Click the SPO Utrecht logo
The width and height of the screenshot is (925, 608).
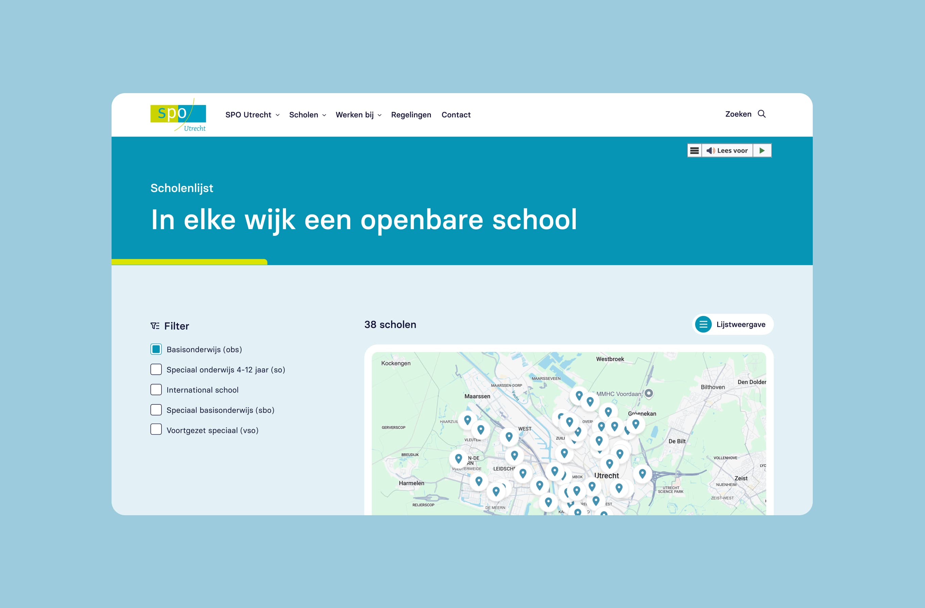click(x=179, y=115)
